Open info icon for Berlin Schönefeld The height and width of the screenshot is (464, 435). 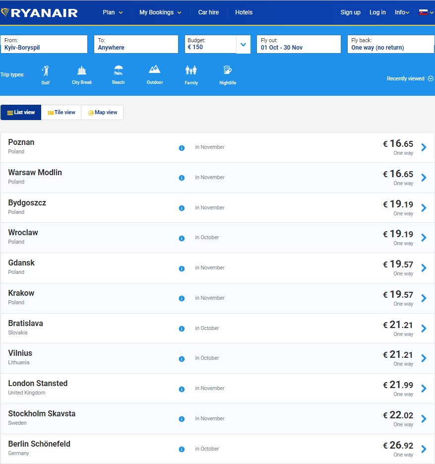point(182,449)
